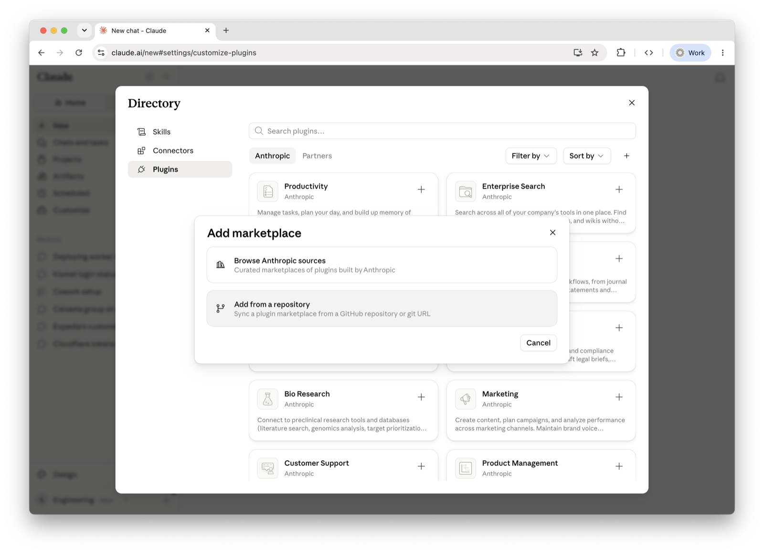Image resolution: width=764 pixels, height=553 pixels.
Task: Open Connectors section in Directory
Action: (x=180, y=150)
